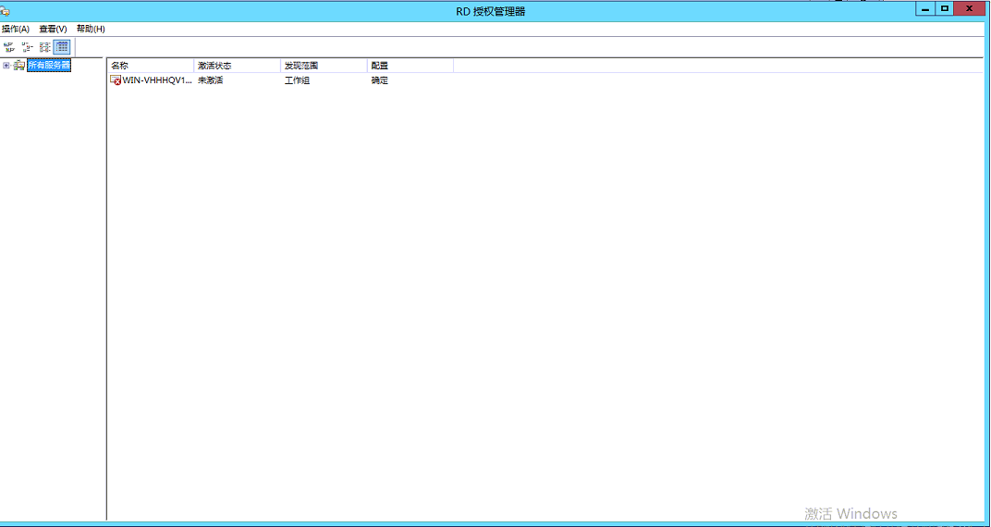Open the 操作(A) menu
The width and height of the screenshot is (991, 527).
15,29
